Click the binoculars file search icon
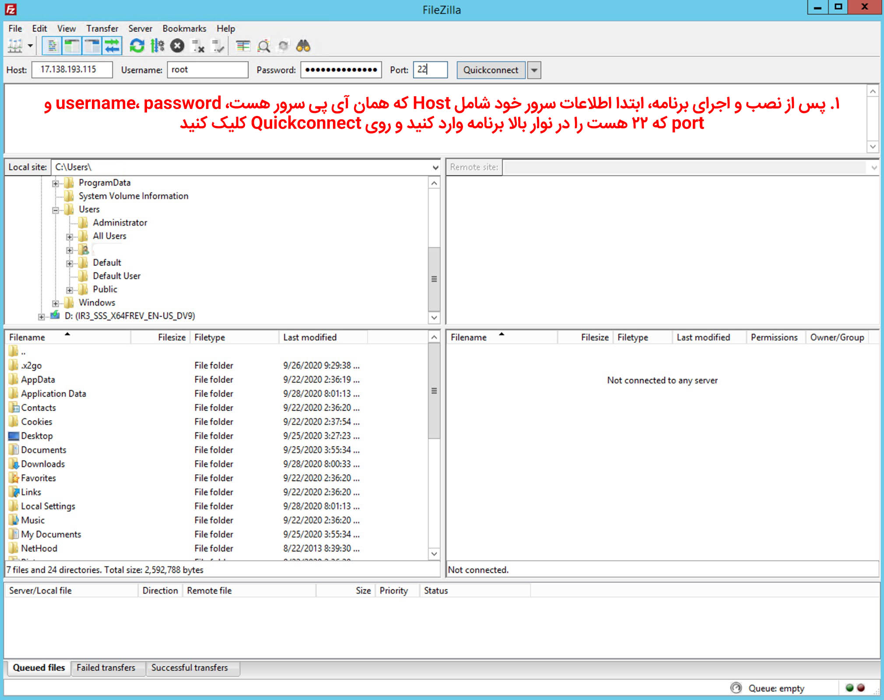The image size is (884, 700). (303, 45)
